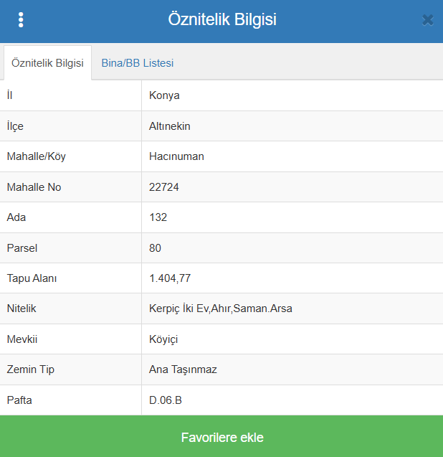Click the Ada value 132
The width and height of the screenshot is (443, 457).
tap(158, 217)
